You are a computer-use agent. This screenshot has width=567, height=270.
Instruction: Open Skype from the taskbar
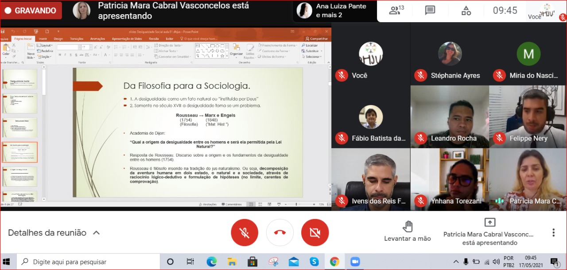pos(314,262)
